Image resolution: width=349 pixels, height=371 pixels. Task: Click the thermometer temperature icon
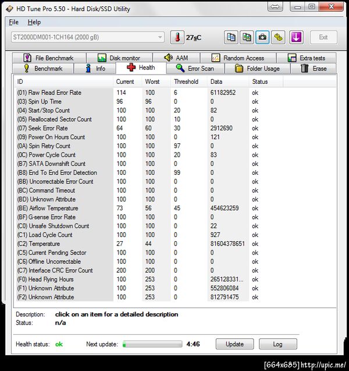(x=177, y=37)
